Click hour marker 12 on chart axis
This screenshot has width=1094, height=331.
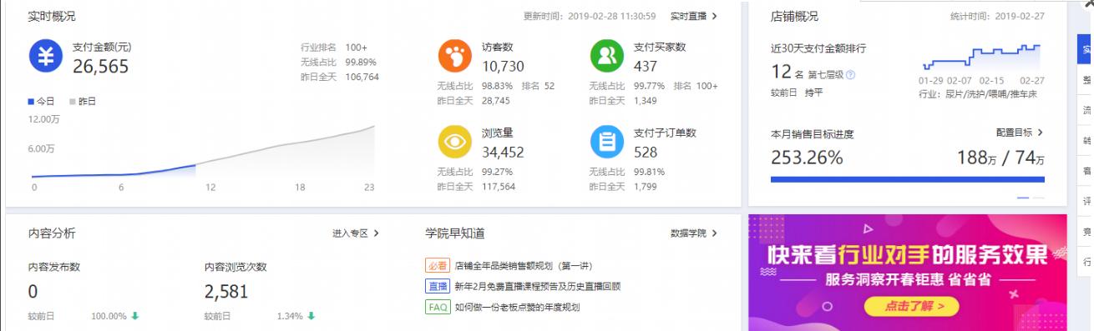click(210, 188)
